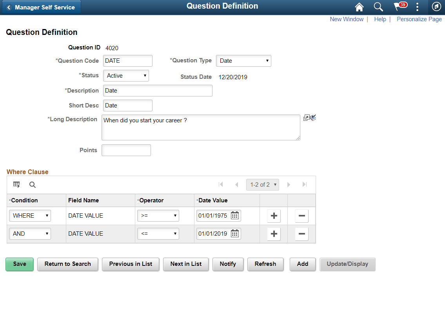Open global search from the header
The width and height of the screenshot is (445, 320).
pyautogui.click(x=378, y=7)
